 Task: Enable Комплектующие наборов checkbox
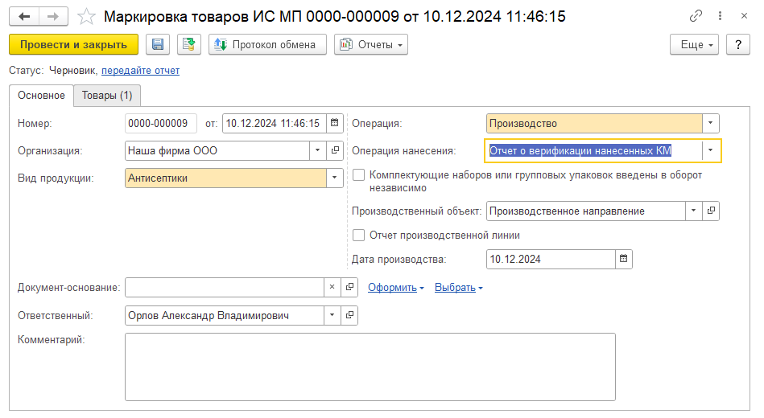[x=359, y=175]
